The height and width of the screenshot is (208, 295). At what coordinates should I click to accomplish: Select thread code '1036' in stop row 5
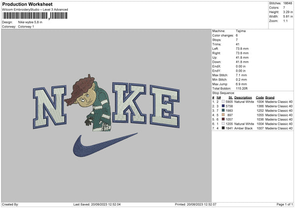click(260, 119)
